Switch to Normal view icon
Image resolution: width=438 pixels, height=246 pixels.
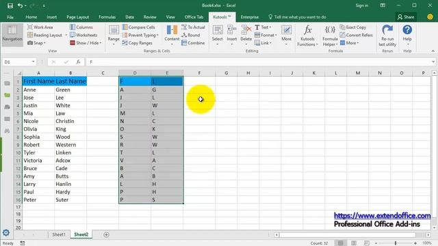point(341,243)
